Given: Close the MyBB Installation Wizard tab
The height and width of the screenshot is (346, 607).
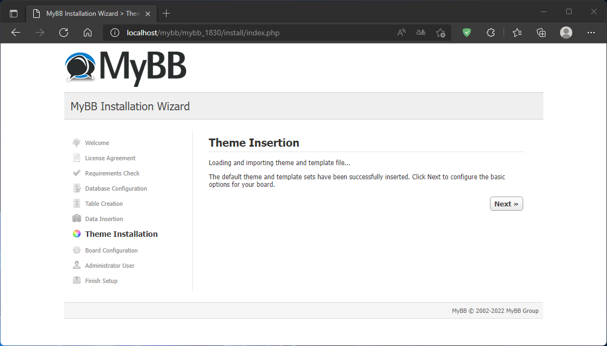Looking at the screenshot, I should click(148, 14).
